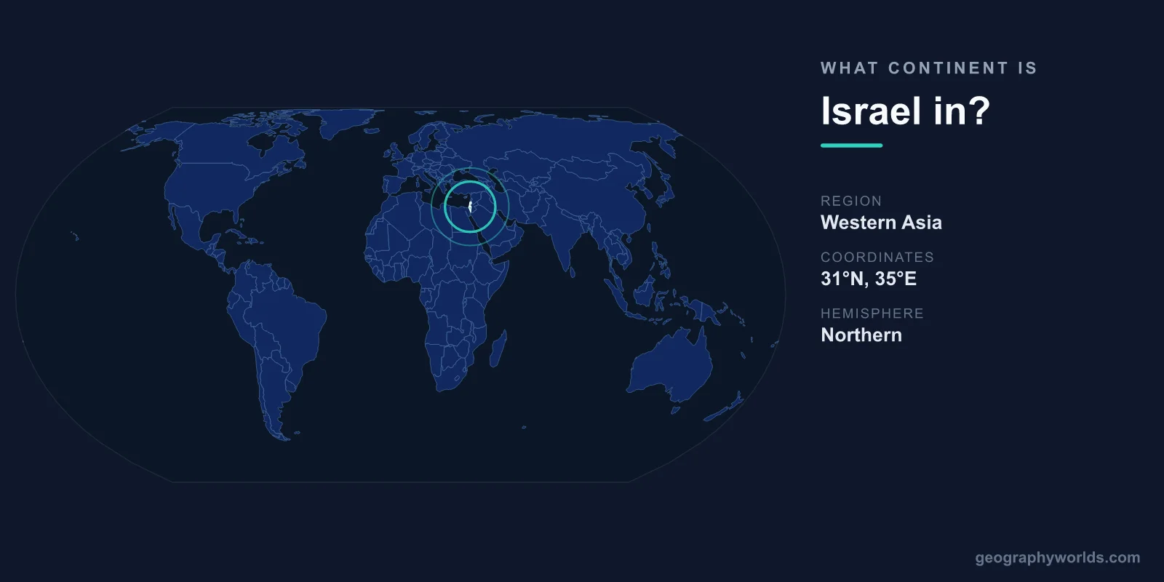Viewport: 1164px width, 582px height.
Task: Click the 'REGION' label
Action: pos(851,201)
